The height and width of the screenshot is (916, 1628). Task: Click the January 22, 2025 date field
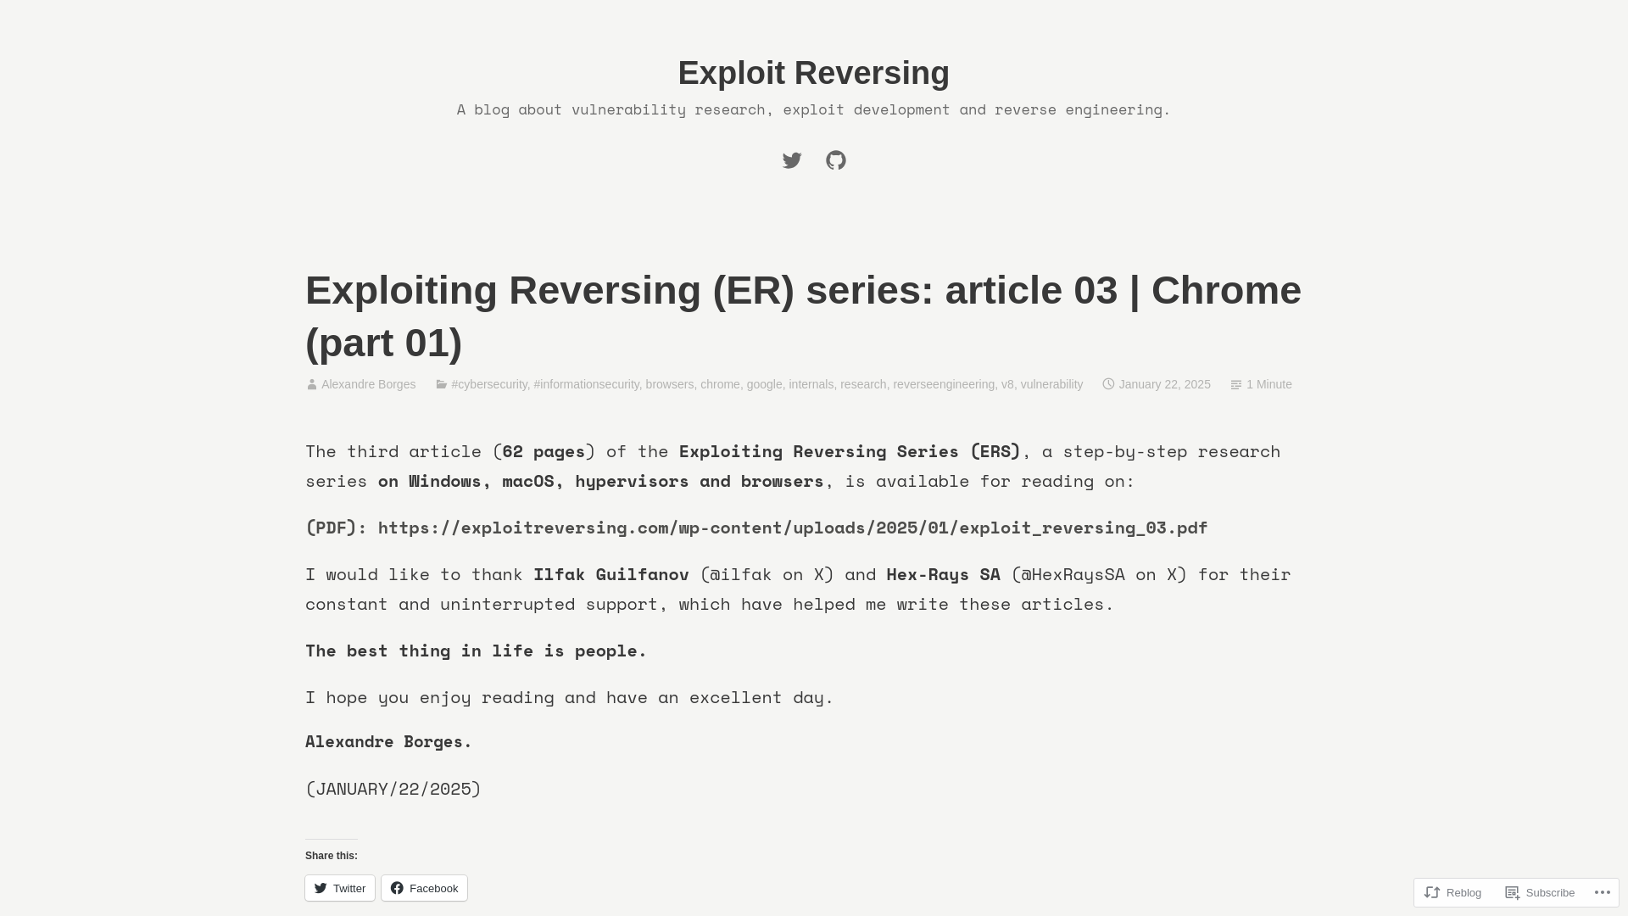(x=1164, y=383)
